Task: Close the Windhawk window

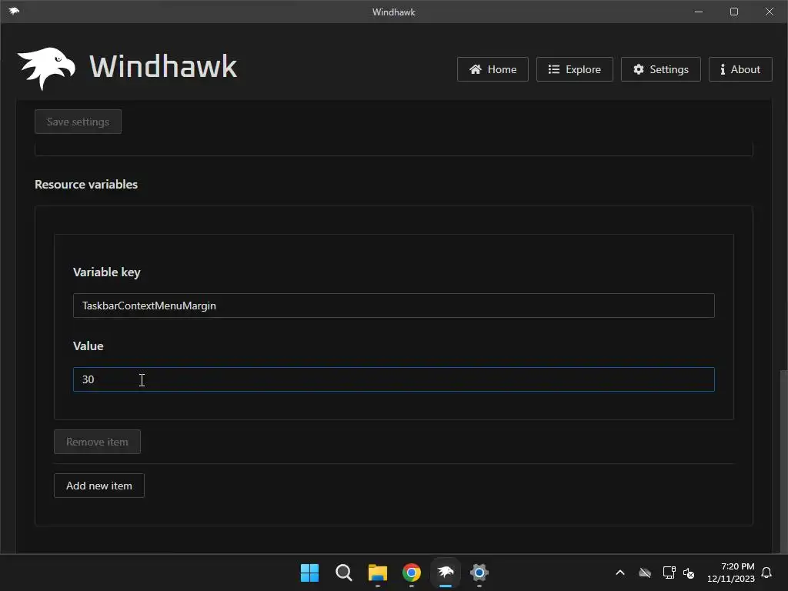Action: point(770,12)
